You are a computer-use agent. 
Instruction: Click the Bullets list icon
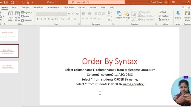(84, 14)
